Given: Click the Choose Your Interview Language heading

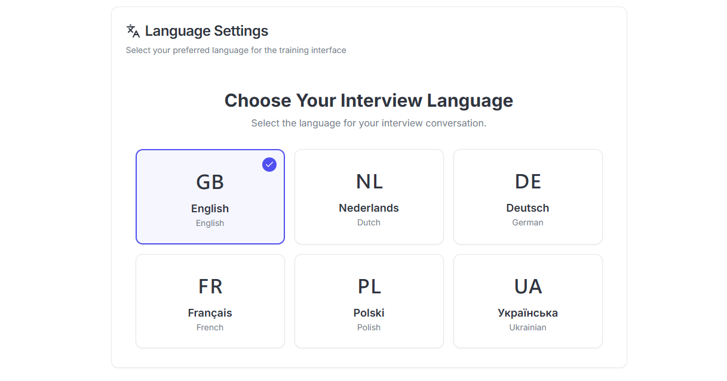Looking at the screenshot, I should (x=369, y=100).
